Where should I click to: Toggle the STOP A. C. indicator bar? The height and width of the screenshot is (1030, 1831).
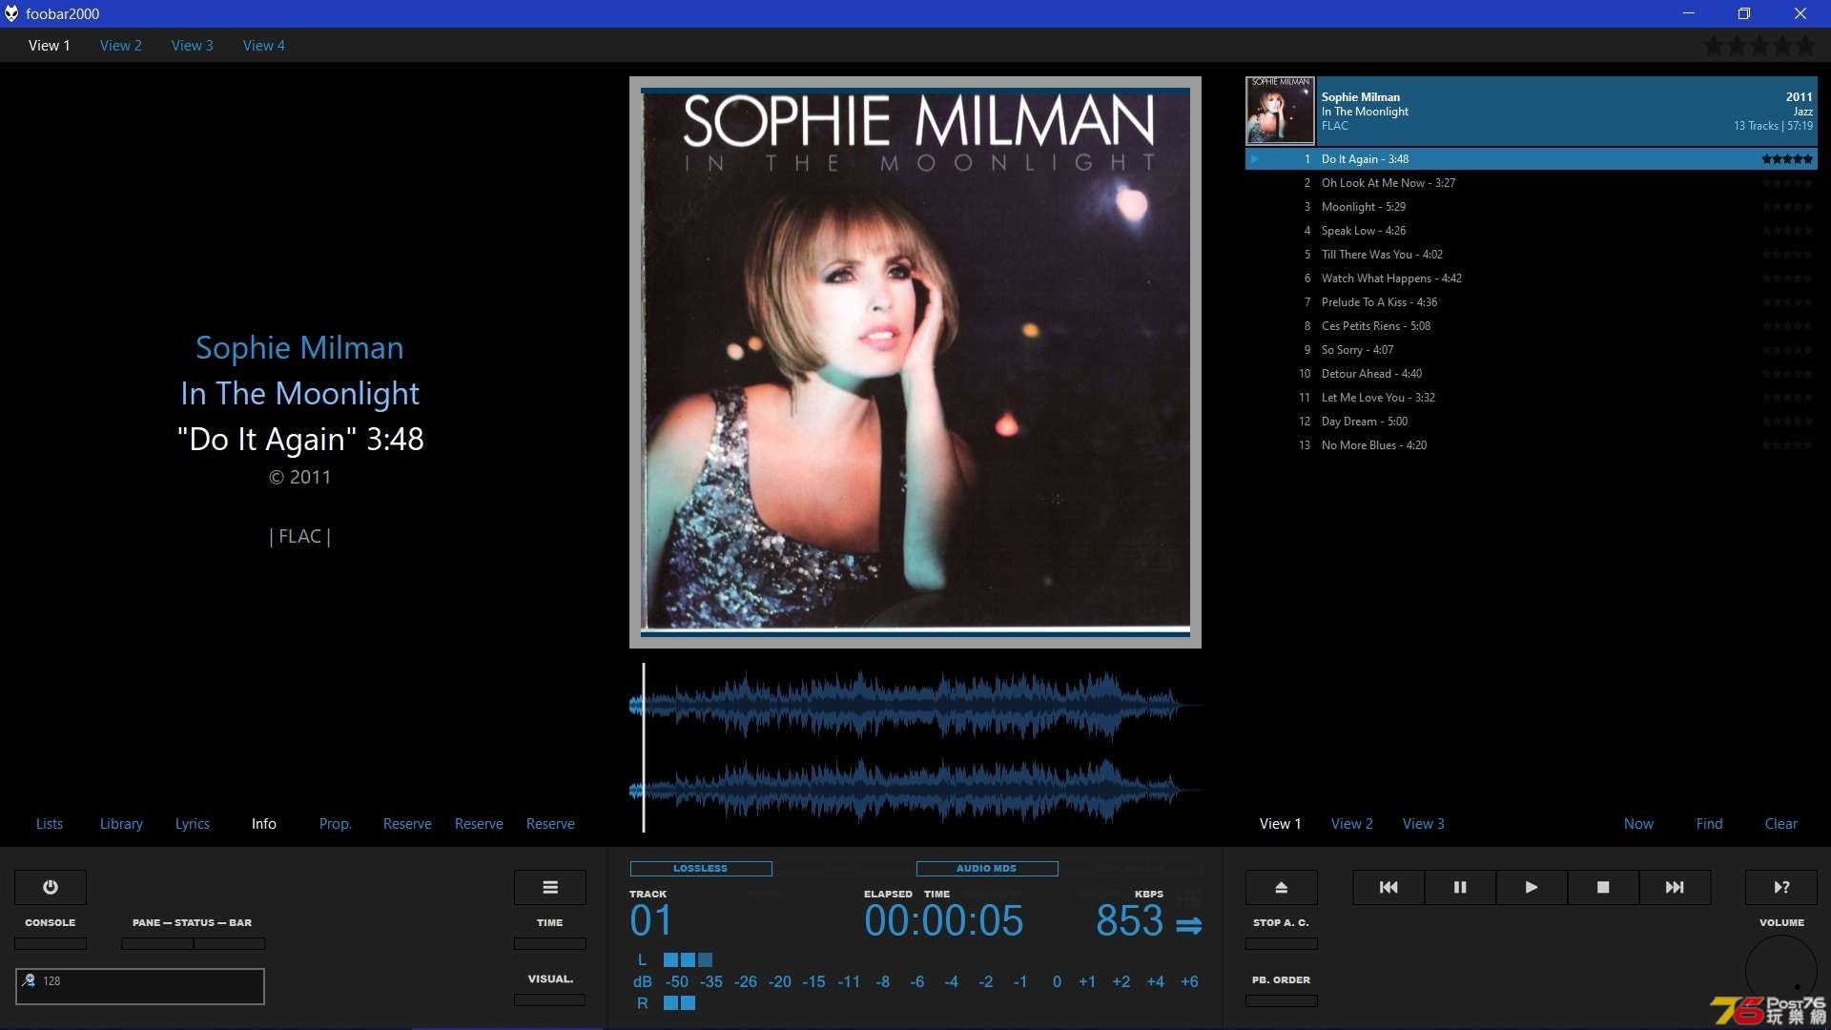coord(1282,943)
